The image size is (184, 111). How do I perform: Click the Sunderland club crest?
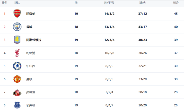tap(17, 92)
